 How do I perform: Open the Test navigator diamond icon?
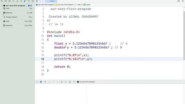[x=21, y=1]
